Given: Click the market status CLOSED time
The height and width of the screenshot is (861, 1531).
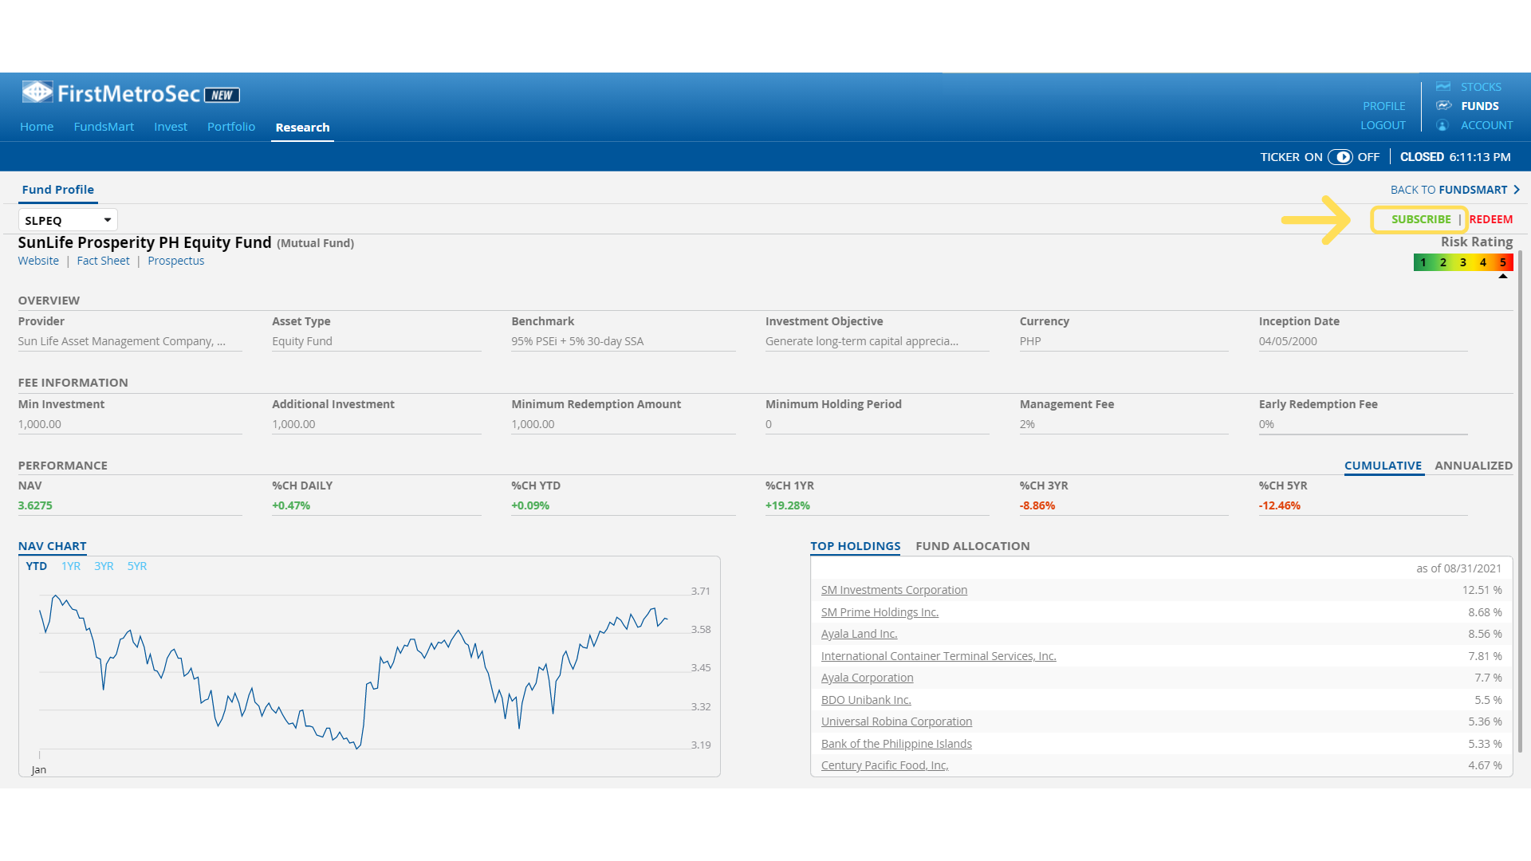Looking at the screenshot, I should (1455, 157).
